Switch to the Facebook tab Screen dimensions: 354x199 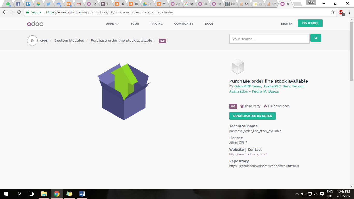tap(18, 4)
